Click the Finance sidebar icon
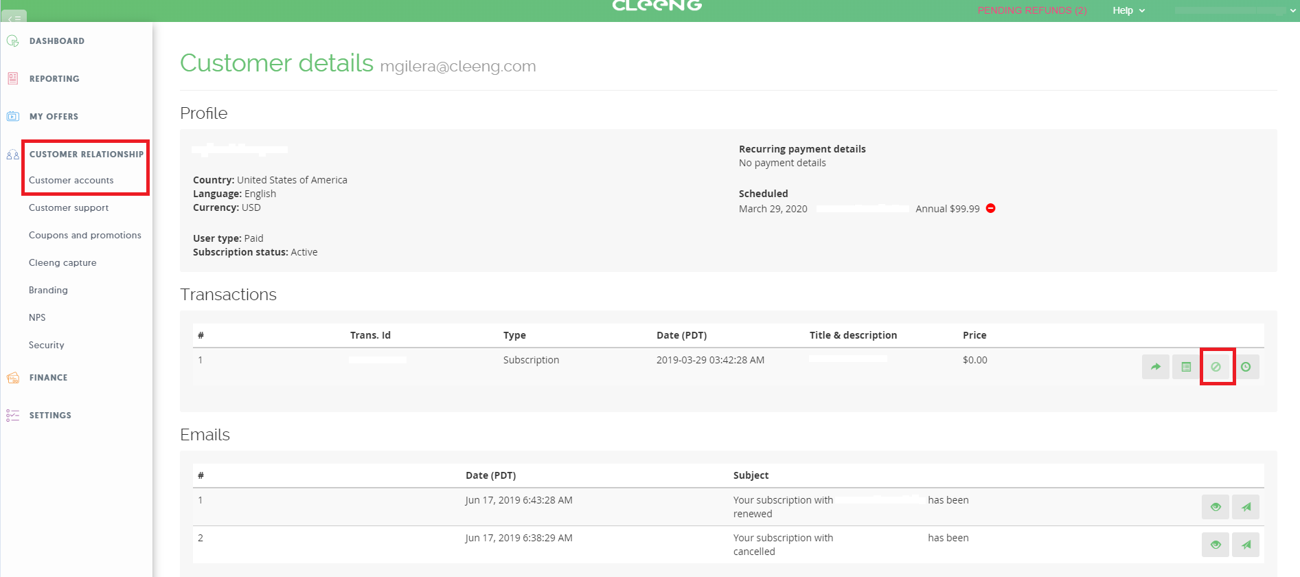1300x577 pixels. (12, 378)
